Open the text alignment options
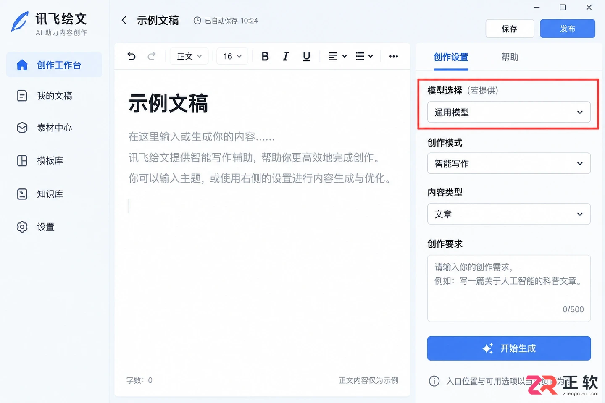The width and height of the screenshot is (605, 403). [337, 56]
